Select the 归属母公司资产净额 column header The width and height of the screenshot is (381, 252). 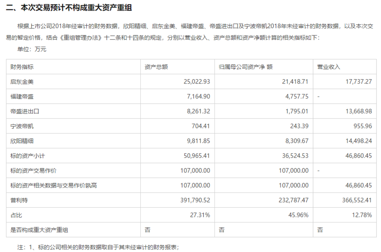246,67
